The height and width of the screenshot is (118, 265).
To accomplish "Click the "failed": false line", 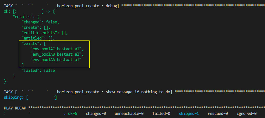I will click(38, 71).
